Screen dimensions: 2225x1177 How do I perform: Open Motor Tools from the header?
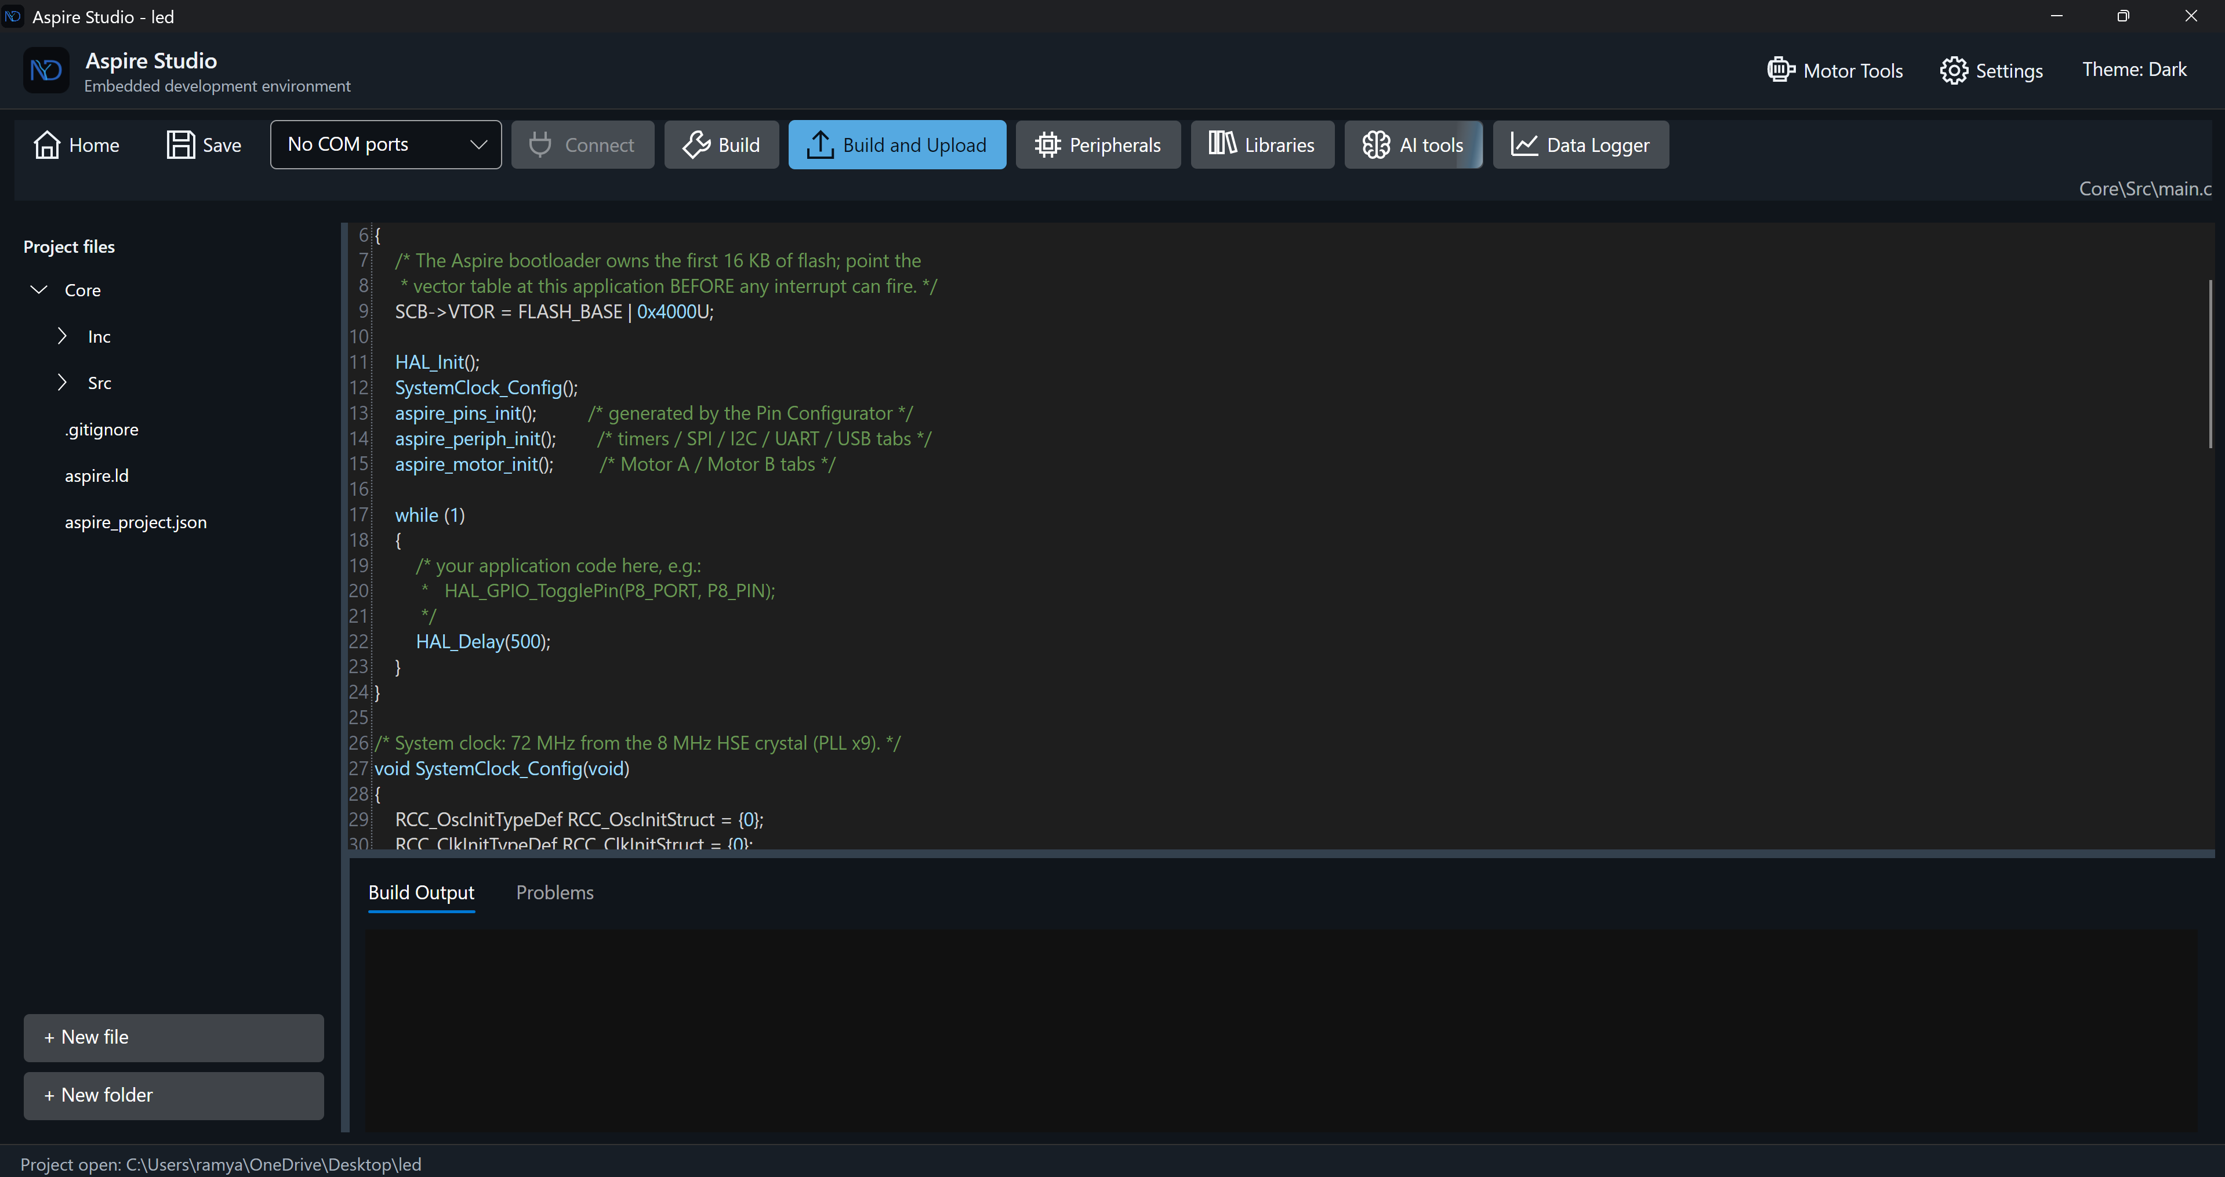(x=1835, y=71)
